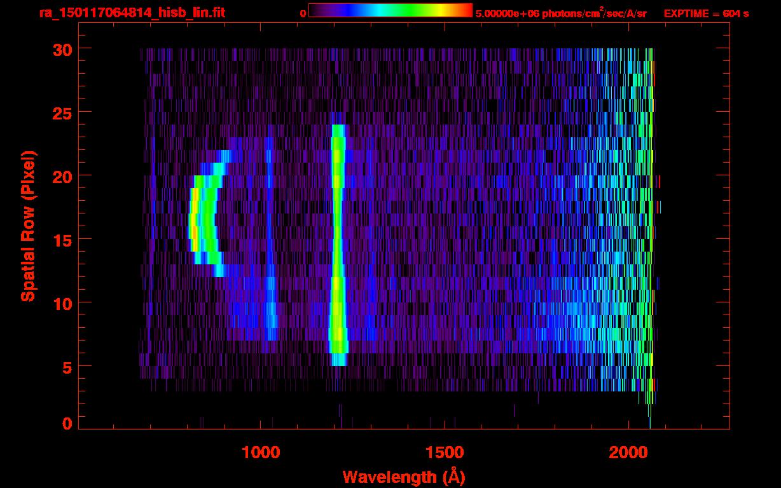The width and height of the screenshot is (781, 488).
Task: Select the dark purple start of the color bar
Action: tap(316, 11)
